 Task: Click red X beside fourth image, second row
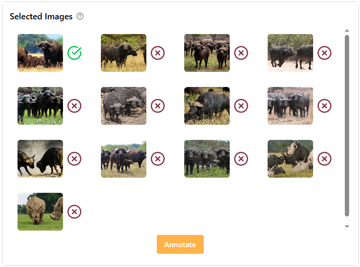tap(324, 106)
